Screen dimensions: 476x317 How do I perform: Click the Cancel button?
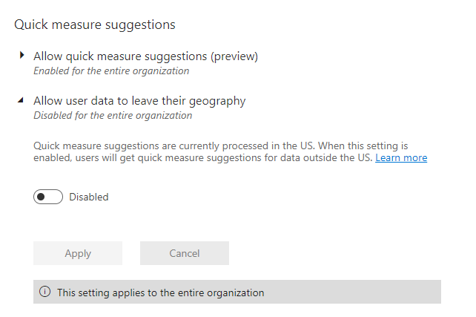[x=185, y=253]
